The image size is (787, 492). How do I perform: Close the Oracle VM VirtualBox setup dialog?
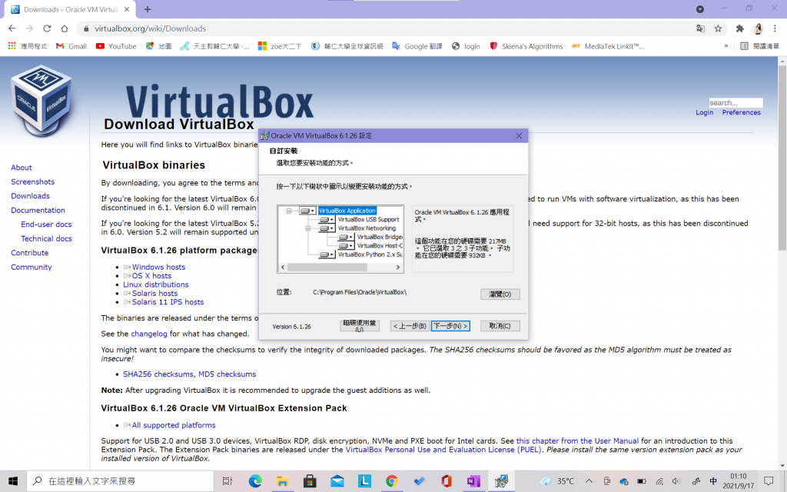coord(519,135)
